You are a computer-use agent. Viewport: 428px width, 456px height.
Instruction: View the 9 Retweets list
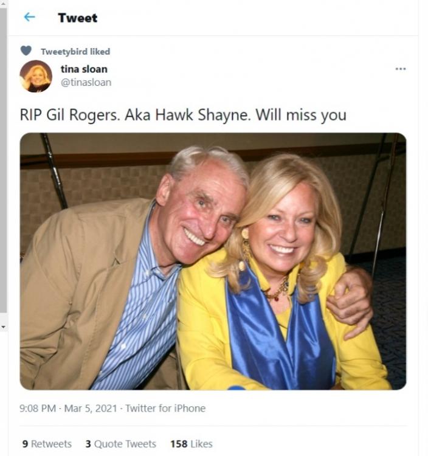(47, 444)
